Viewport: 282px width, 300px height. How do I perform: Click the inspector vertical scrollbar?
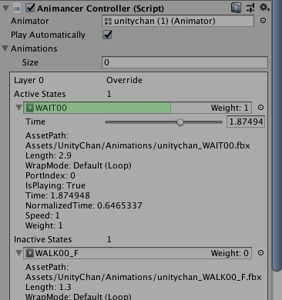(277, 135)
